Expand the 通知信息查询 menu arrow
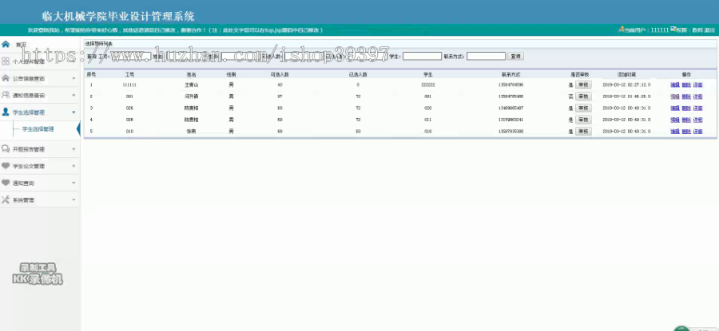 coord(73,96)
